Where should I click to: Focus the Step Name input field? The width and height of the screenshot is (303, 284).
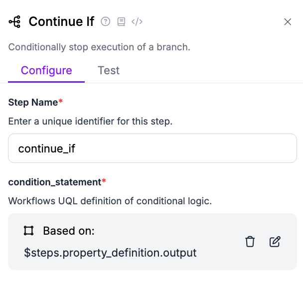pyautogui.click(x=152, y=148)
